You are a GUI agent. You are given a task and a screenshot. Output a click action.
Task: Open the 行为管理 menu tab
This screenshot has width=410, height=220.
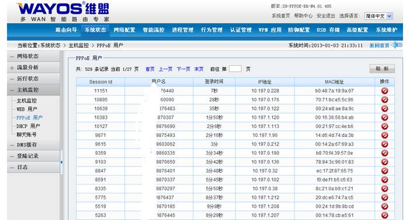click(x=211, y=30)
